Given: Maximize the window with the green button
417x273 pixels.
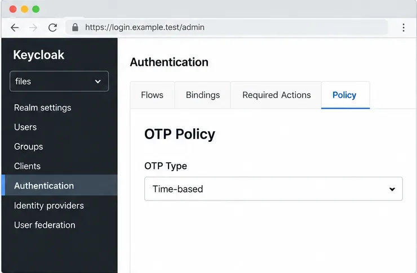Looking at the screenshot, I should (36, 9).
